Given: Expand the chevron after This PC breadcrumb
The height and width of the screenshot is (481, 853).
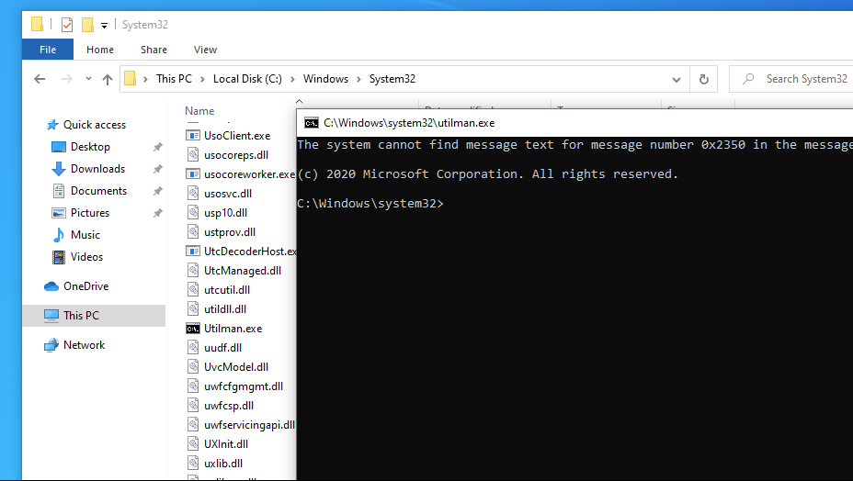Looking at the screenshot, I should (202, 79).
